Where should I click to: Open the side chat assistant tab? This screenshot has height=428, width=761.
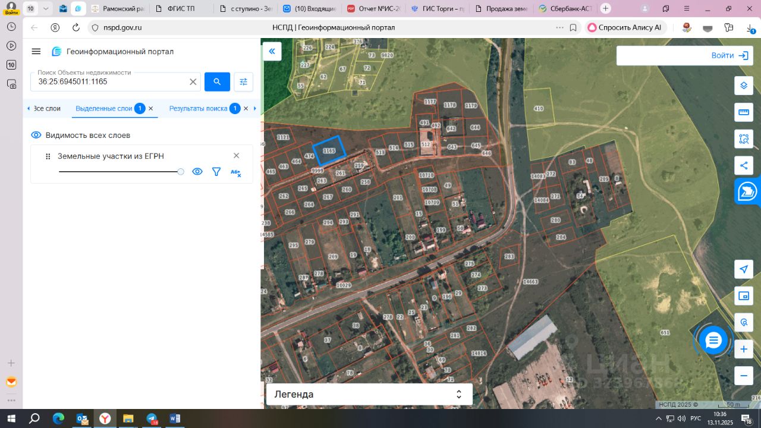click(748, 191)
